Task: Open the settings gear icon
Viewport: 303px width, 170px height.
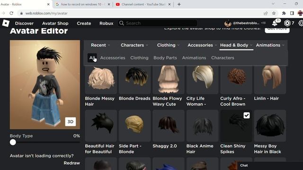Action: click(x=301, y=23)
